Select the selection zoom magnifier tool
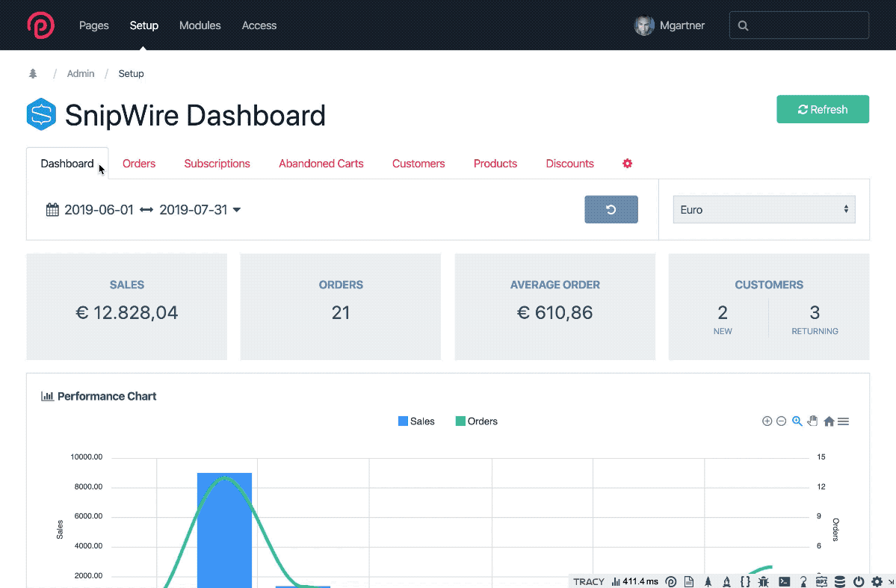 click(797, 421)
